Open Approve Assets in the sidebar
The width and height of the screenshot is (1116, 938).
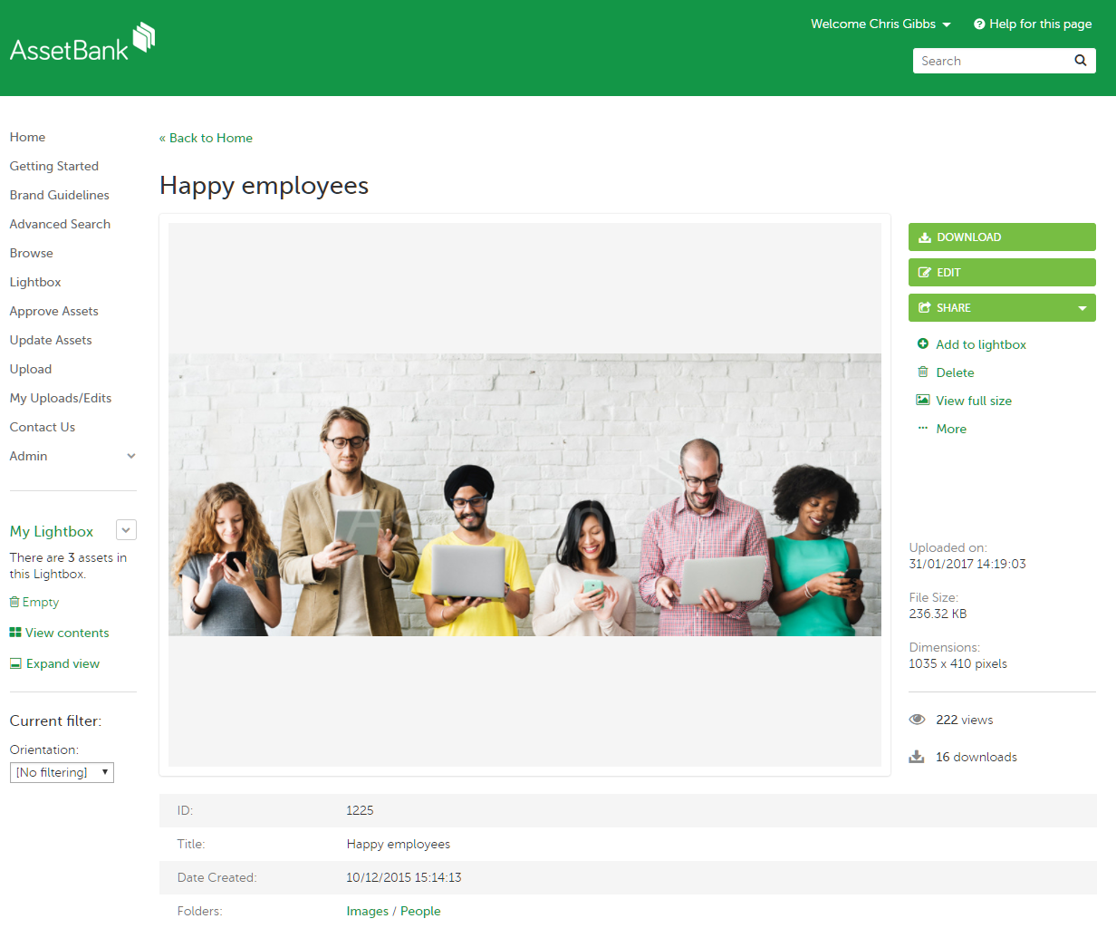coord(54,311)
